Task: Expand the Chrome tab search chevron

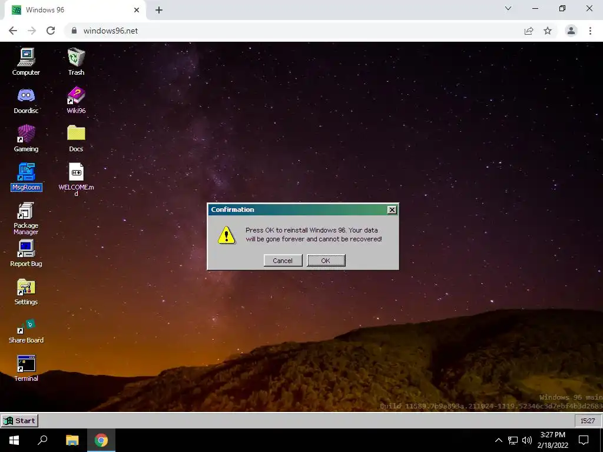Action: 508,8
